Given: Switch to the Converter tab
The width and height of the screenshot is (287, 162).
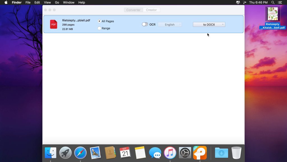Looking at the screenshot, I should tap(133, 10).
